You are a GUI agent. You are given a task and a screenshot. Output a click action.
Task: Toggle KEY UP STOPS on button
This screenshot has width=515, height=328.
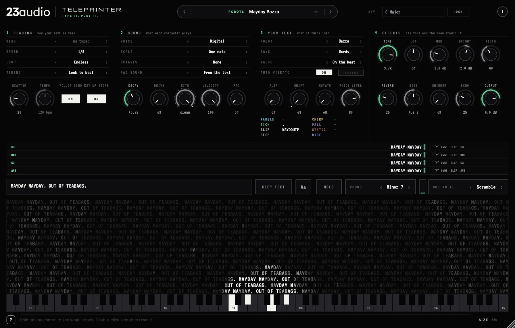tap(97, 99)
